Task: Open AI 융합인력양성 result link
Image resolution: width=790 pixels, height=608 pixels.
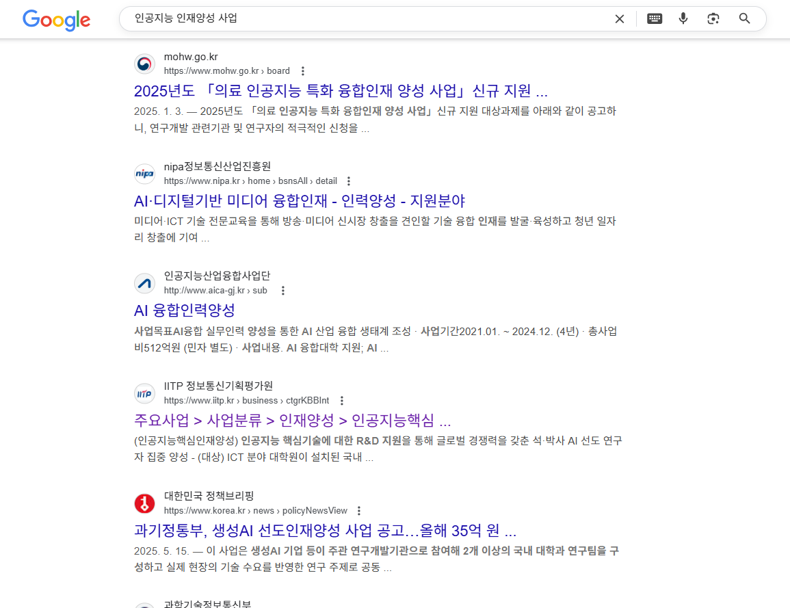Action: (x=185, y=310)
